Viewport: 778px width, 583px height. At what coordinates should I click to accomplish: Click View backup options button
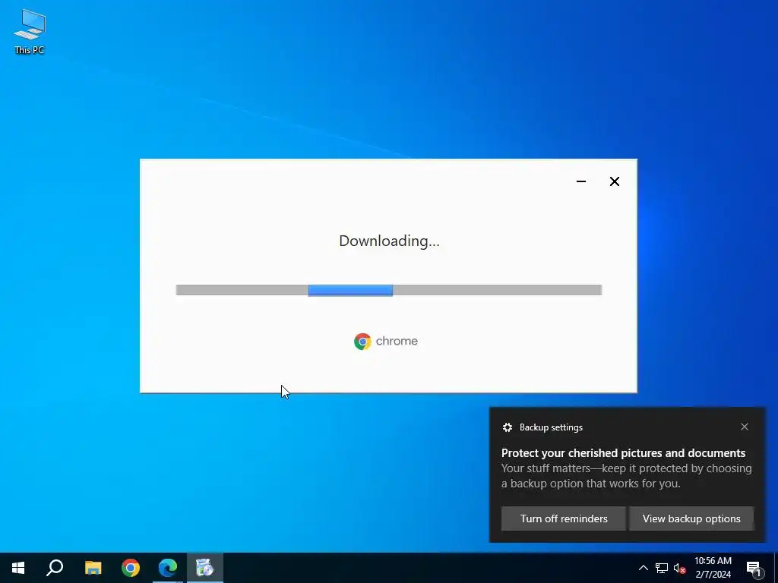click(691, 518)
